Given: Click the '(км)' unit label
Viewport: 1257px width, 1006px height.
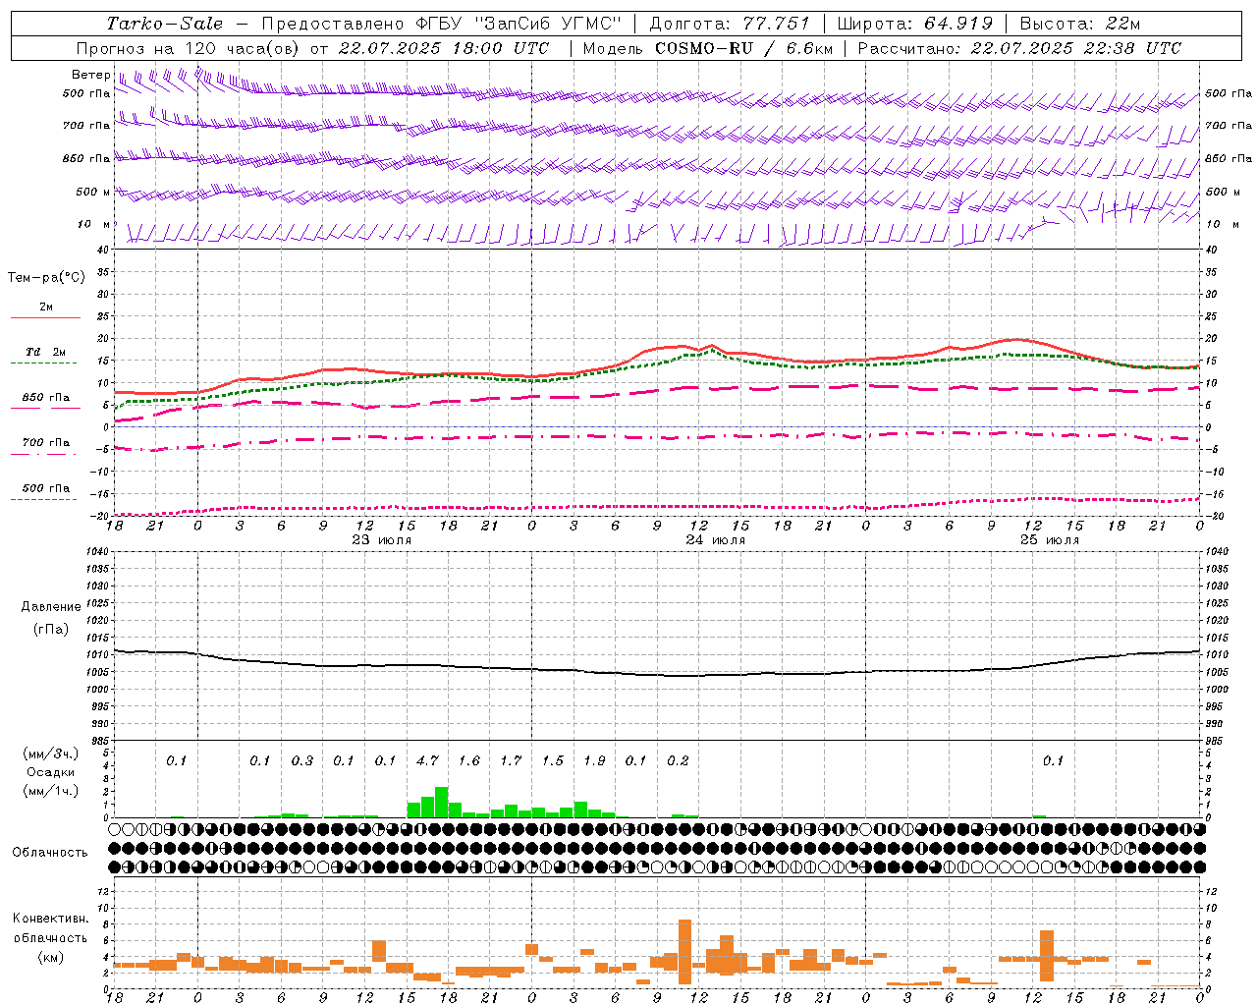Looking at the screenshot, I should [x=51, y=957].
